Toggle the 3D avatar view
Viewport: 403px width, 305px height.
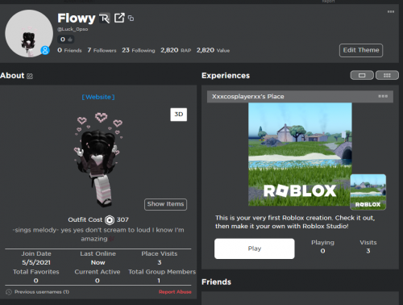pos(179,115)
